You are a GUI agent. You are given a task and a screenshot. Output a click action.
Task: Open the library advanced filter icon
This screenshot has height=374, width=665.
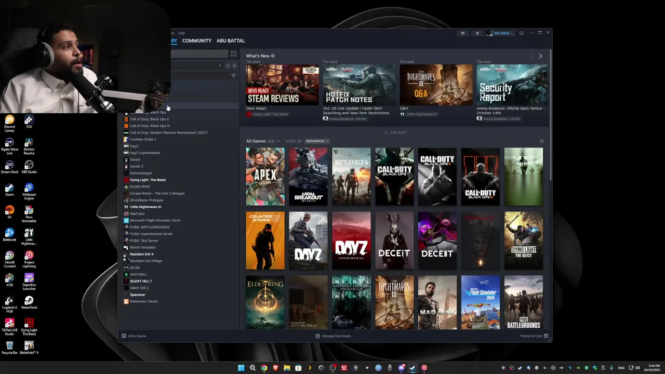coord(233,76)
